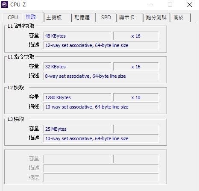Click the x 10 count for L2 快取
This screenshot has width=199, height=191.
coord(136,97)
